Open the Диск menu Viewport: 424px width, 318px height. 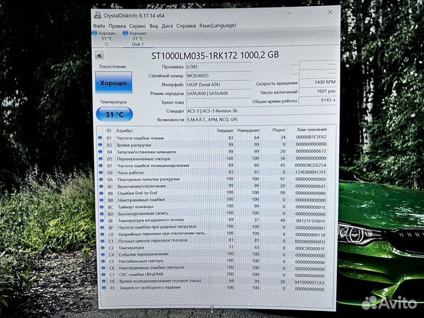click(167, 26)
